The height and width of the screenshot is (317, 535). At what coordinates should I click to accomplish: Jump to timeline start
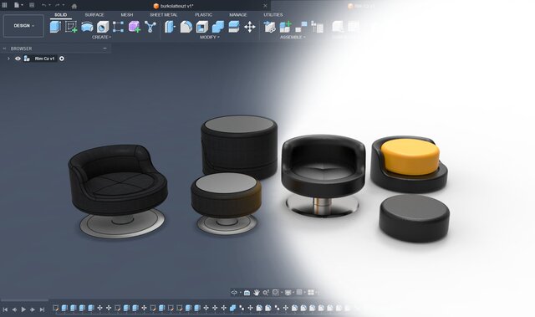5,309
